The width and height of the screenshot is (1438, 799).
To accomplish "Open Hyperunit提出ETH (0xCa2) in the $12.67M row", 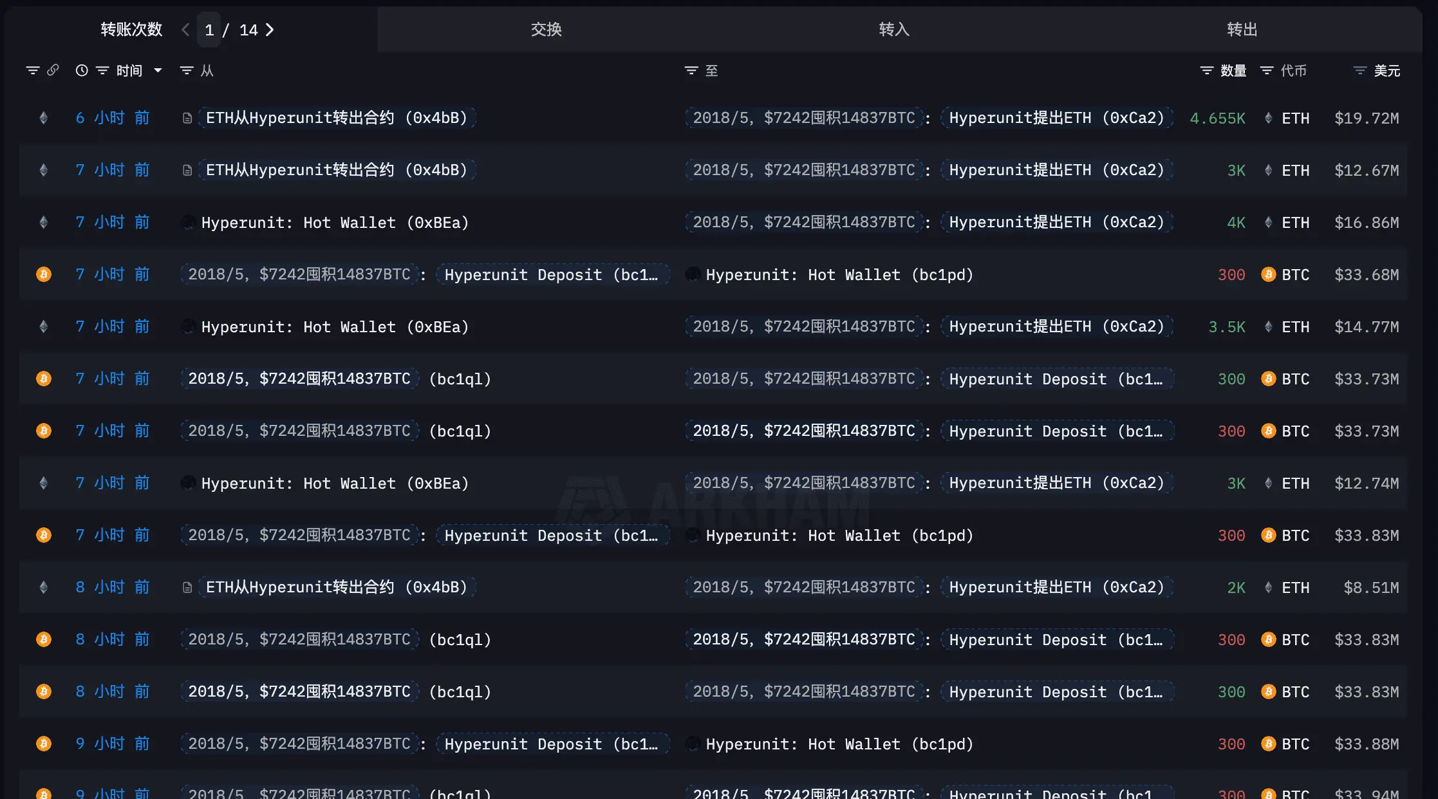I will tap(1057, 170).
